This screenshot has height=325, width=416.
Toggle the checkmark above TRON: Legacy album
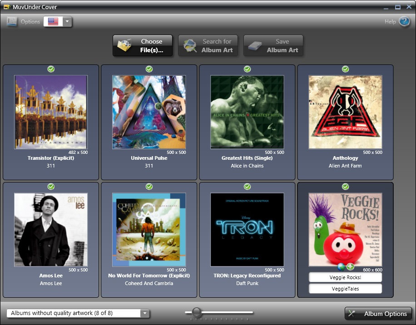tap(247, 187)
